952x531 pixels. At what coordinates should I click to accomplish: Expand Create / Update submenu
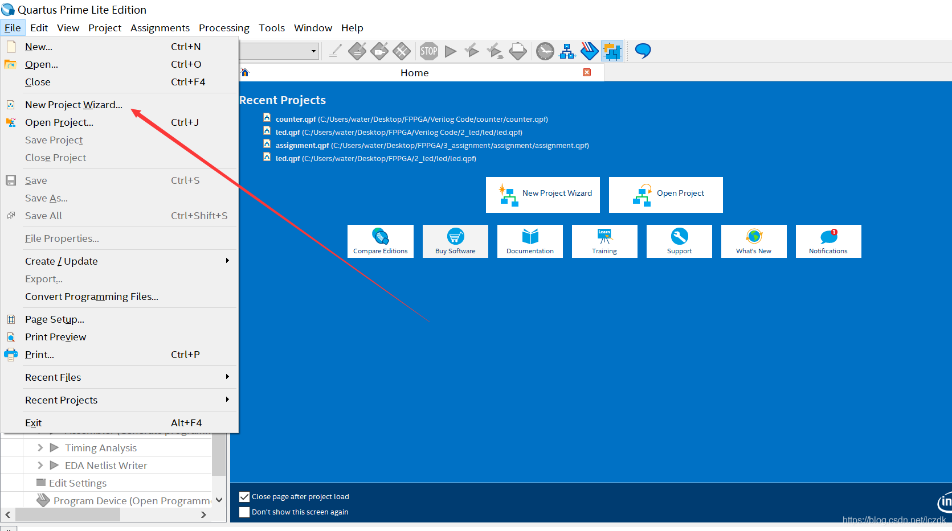pos(120,261)
